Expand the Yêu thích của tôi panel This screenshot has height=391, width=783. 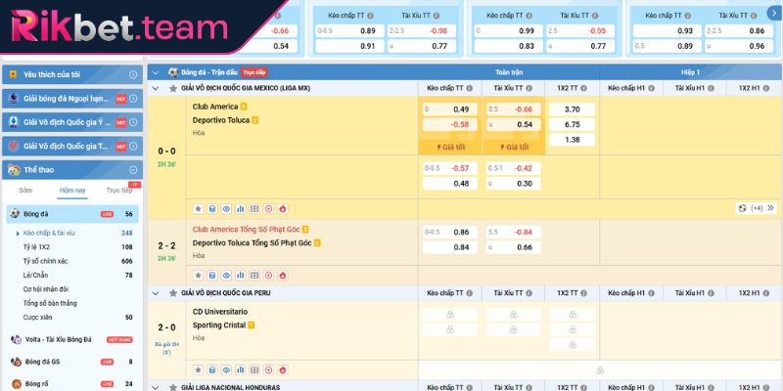132,74
